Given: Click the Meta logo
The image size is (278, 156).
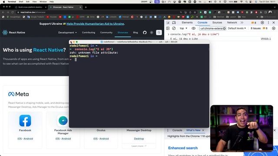Looking at the screenshot, I should tap(18, 94).
